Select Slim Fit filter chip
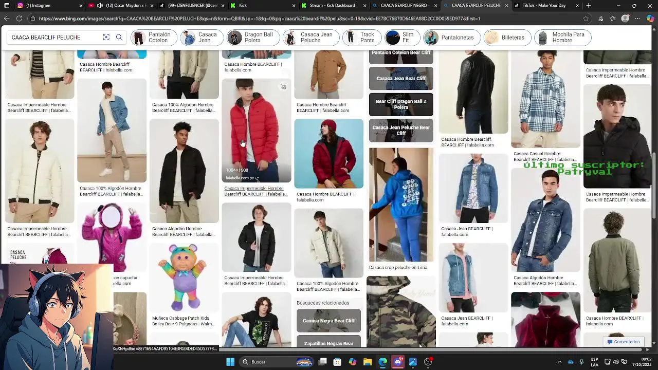 point(403,38)
